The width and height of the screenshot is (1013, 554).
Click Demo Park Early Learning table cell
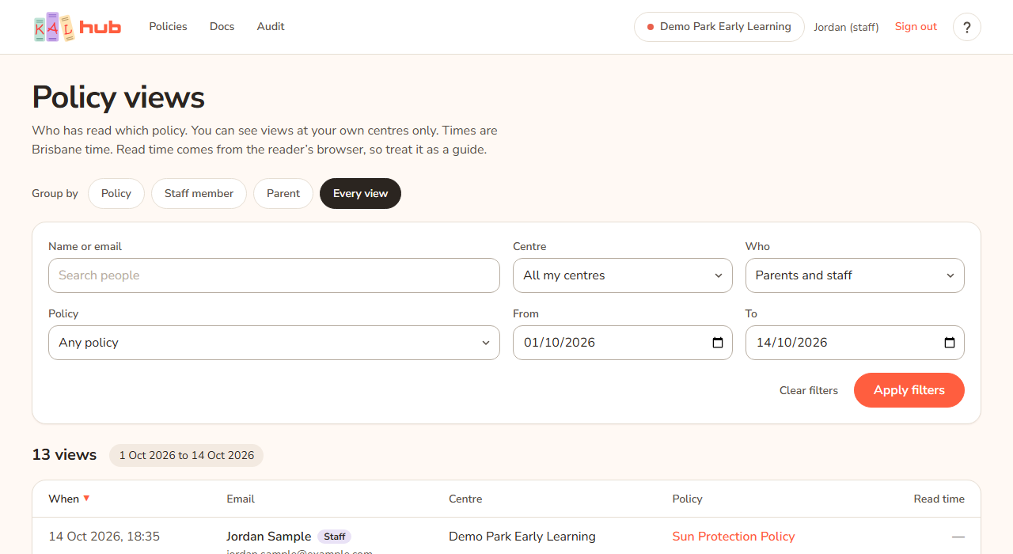click(x=522, y=536)
